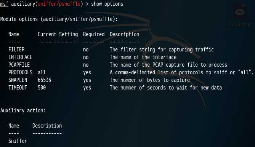The image size is (255, 147).
Task: Click the 'Required' column header
Action: point(94,34)
